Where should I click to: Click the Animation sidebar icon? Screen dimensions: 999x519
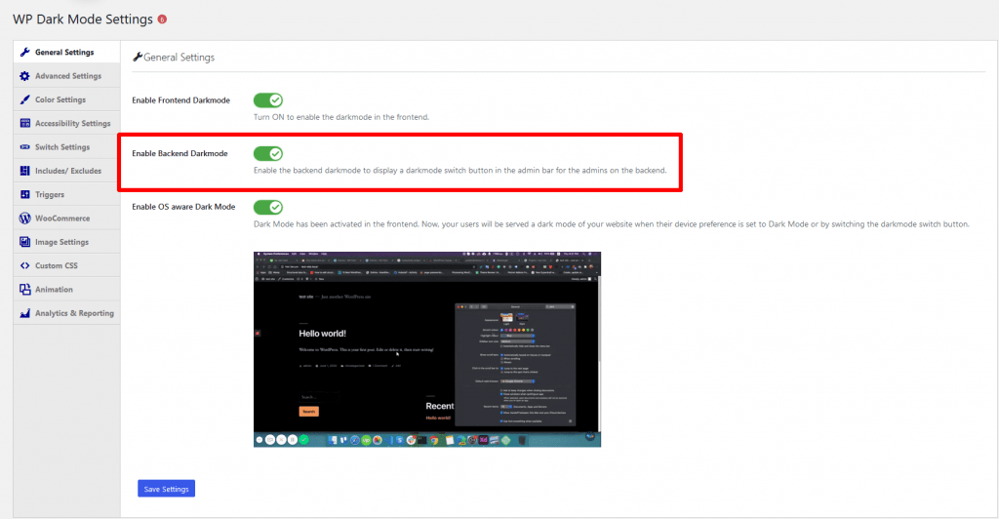click(24, 289)
